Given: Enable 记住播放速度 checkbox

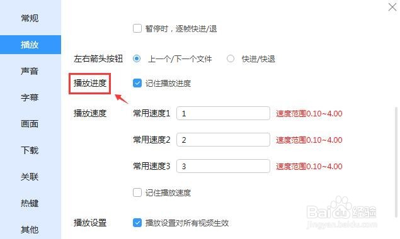Looking at the screenshot, I should click(137, 192).
